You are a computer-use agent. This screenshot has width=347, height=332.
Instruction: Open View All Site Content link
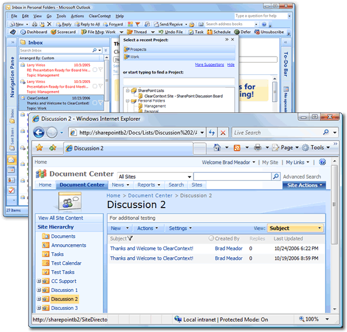coord(61,218)
